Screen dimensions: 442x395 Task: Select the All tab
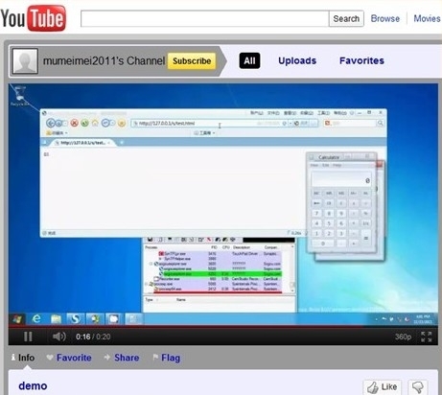(x=249, y=60)
